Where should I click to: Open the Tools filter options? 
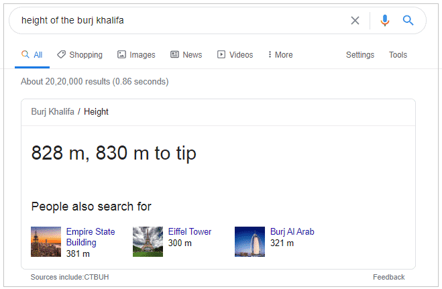[398, 55]
